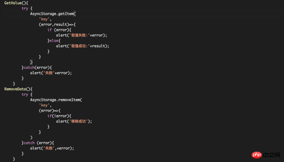Click the highlighted closing parenthesis of getItem
The height and width of the screenshot is (162, 284).
31,62
